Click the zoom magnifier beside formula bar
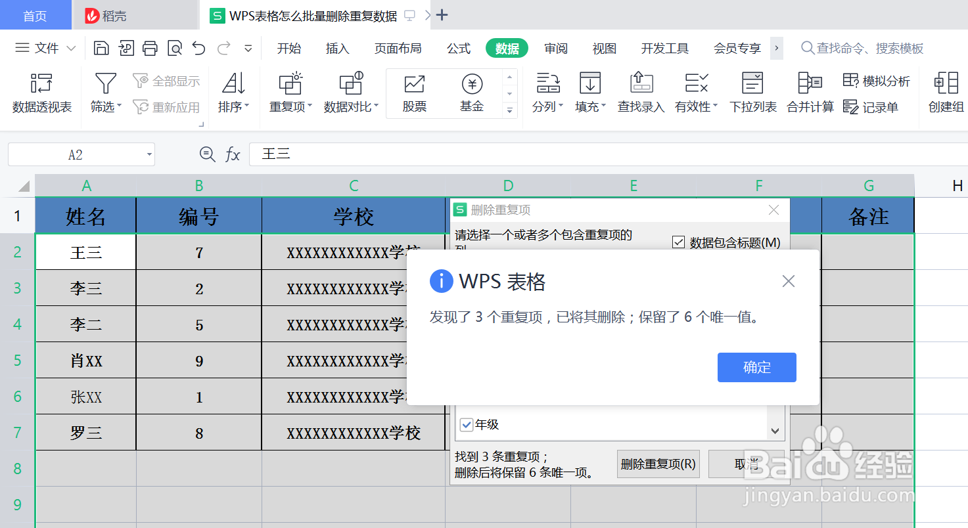Viewport: 968px width, 528px height. 207,154
